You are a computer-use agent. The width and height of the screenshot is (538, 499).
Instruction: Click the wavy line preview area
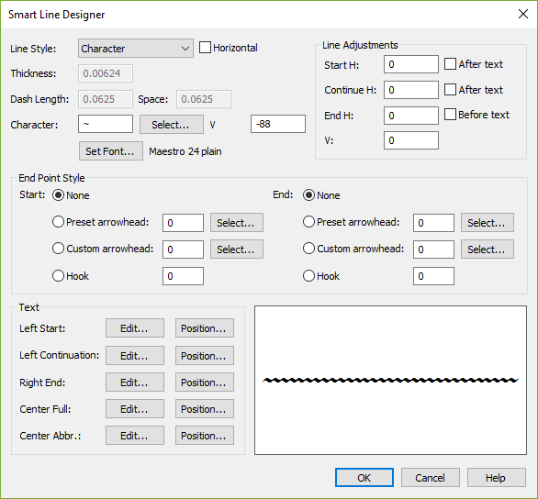pos(390,381)
